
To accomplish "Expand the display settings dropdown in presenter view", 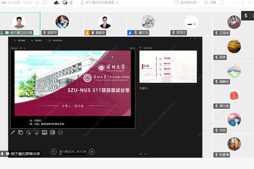I will click(x=37, y=41).
